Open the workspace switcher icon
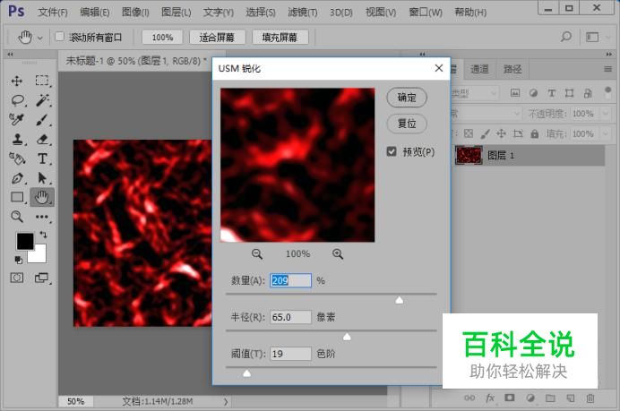This screenshot has width=620, height=411. click(592, 37)
